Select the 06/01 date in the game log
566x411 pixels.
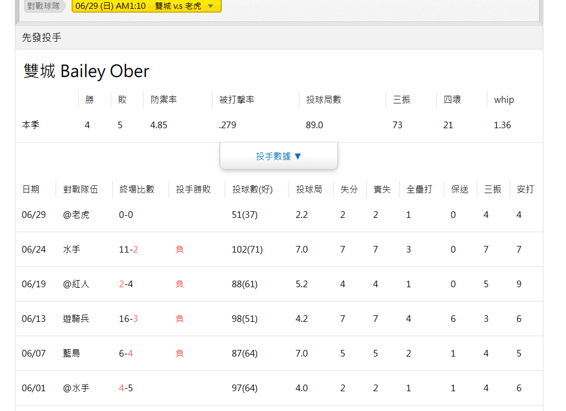coord(34,388)
